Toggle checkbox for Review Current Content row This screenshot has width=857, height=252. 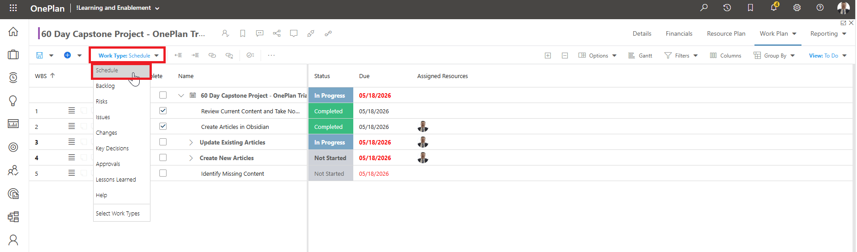[x=163, y=111]
